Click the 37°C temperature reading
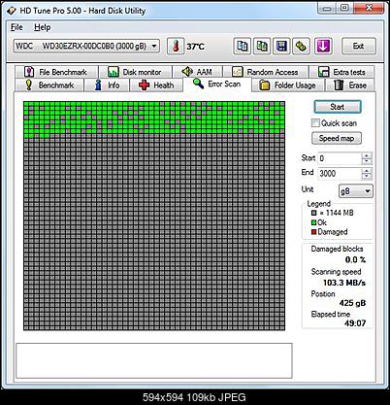This screenshot has width=390, height=405. (x=195, y=47)
